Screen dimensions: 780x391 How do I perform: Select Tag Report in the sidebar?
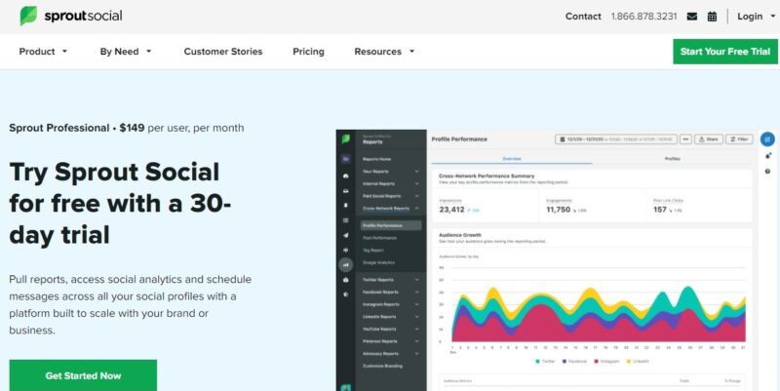pyautogui.click(x=373, y=251)
